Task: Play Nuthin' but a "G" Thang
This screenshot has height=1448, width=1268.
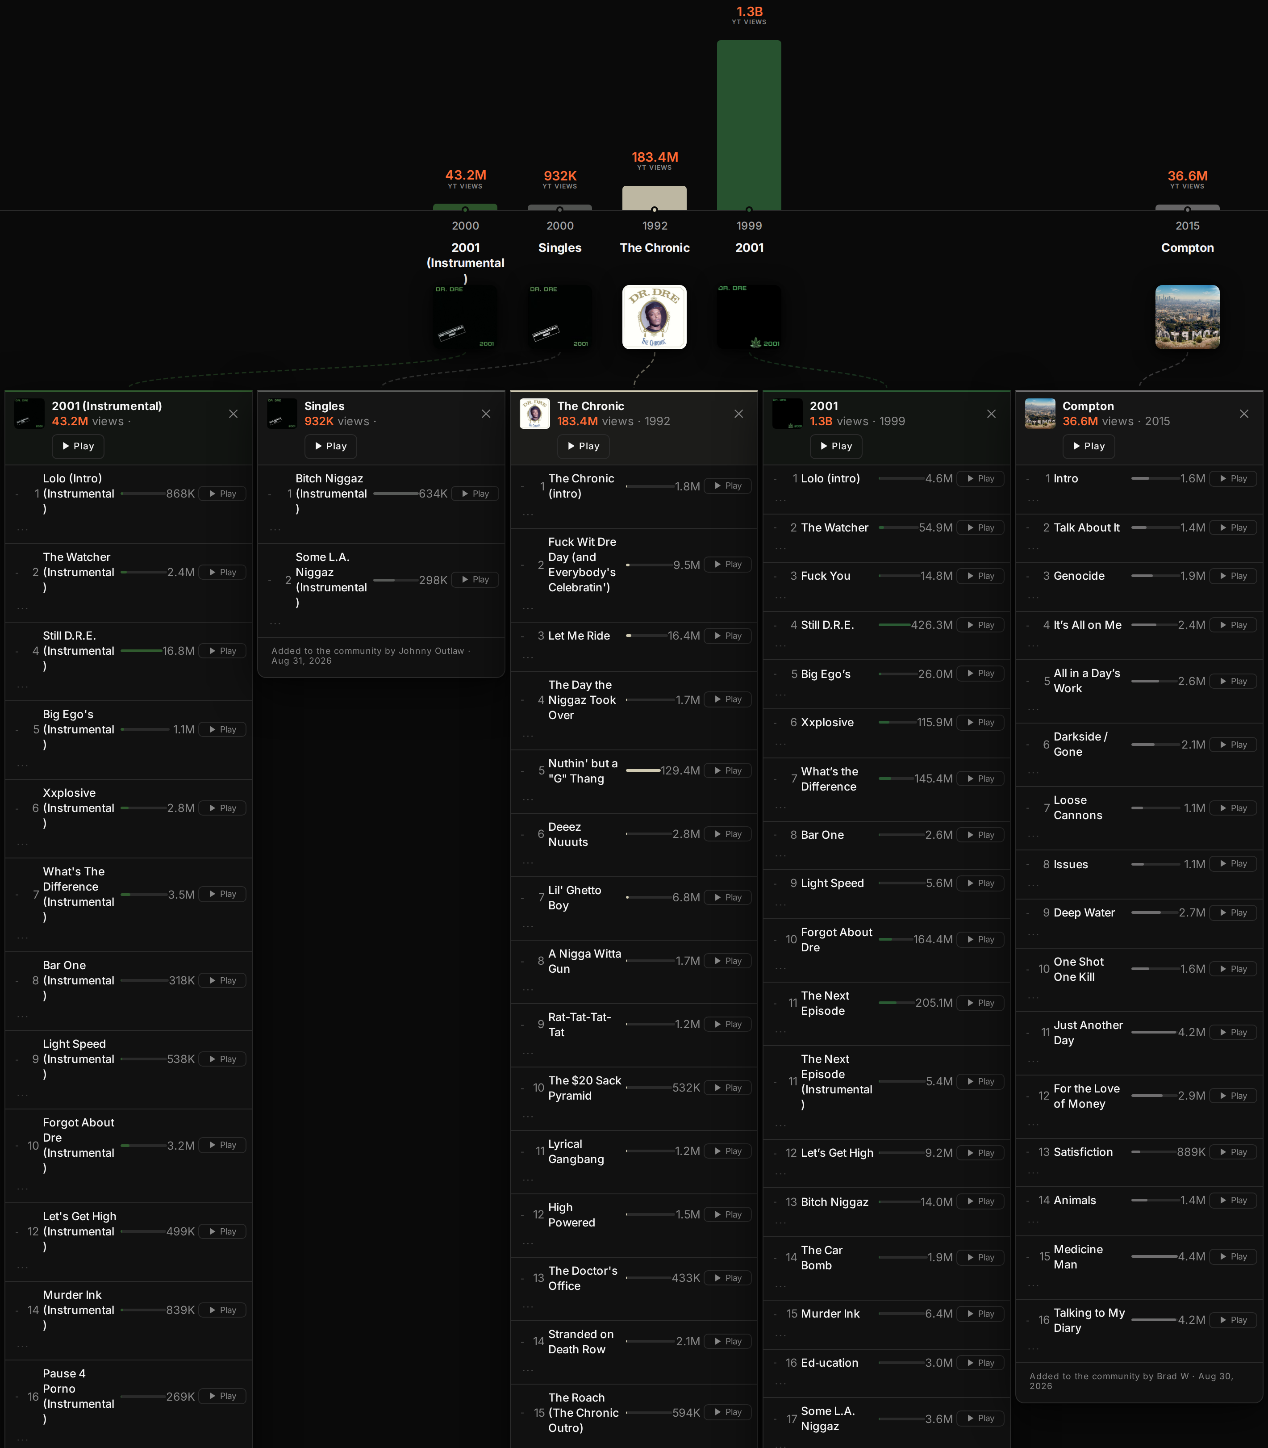Action: [x=727, y=771]
